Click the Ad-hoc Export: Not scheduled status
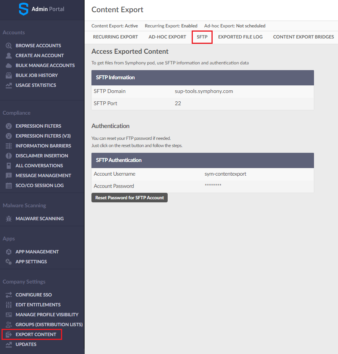 (235, 26)
